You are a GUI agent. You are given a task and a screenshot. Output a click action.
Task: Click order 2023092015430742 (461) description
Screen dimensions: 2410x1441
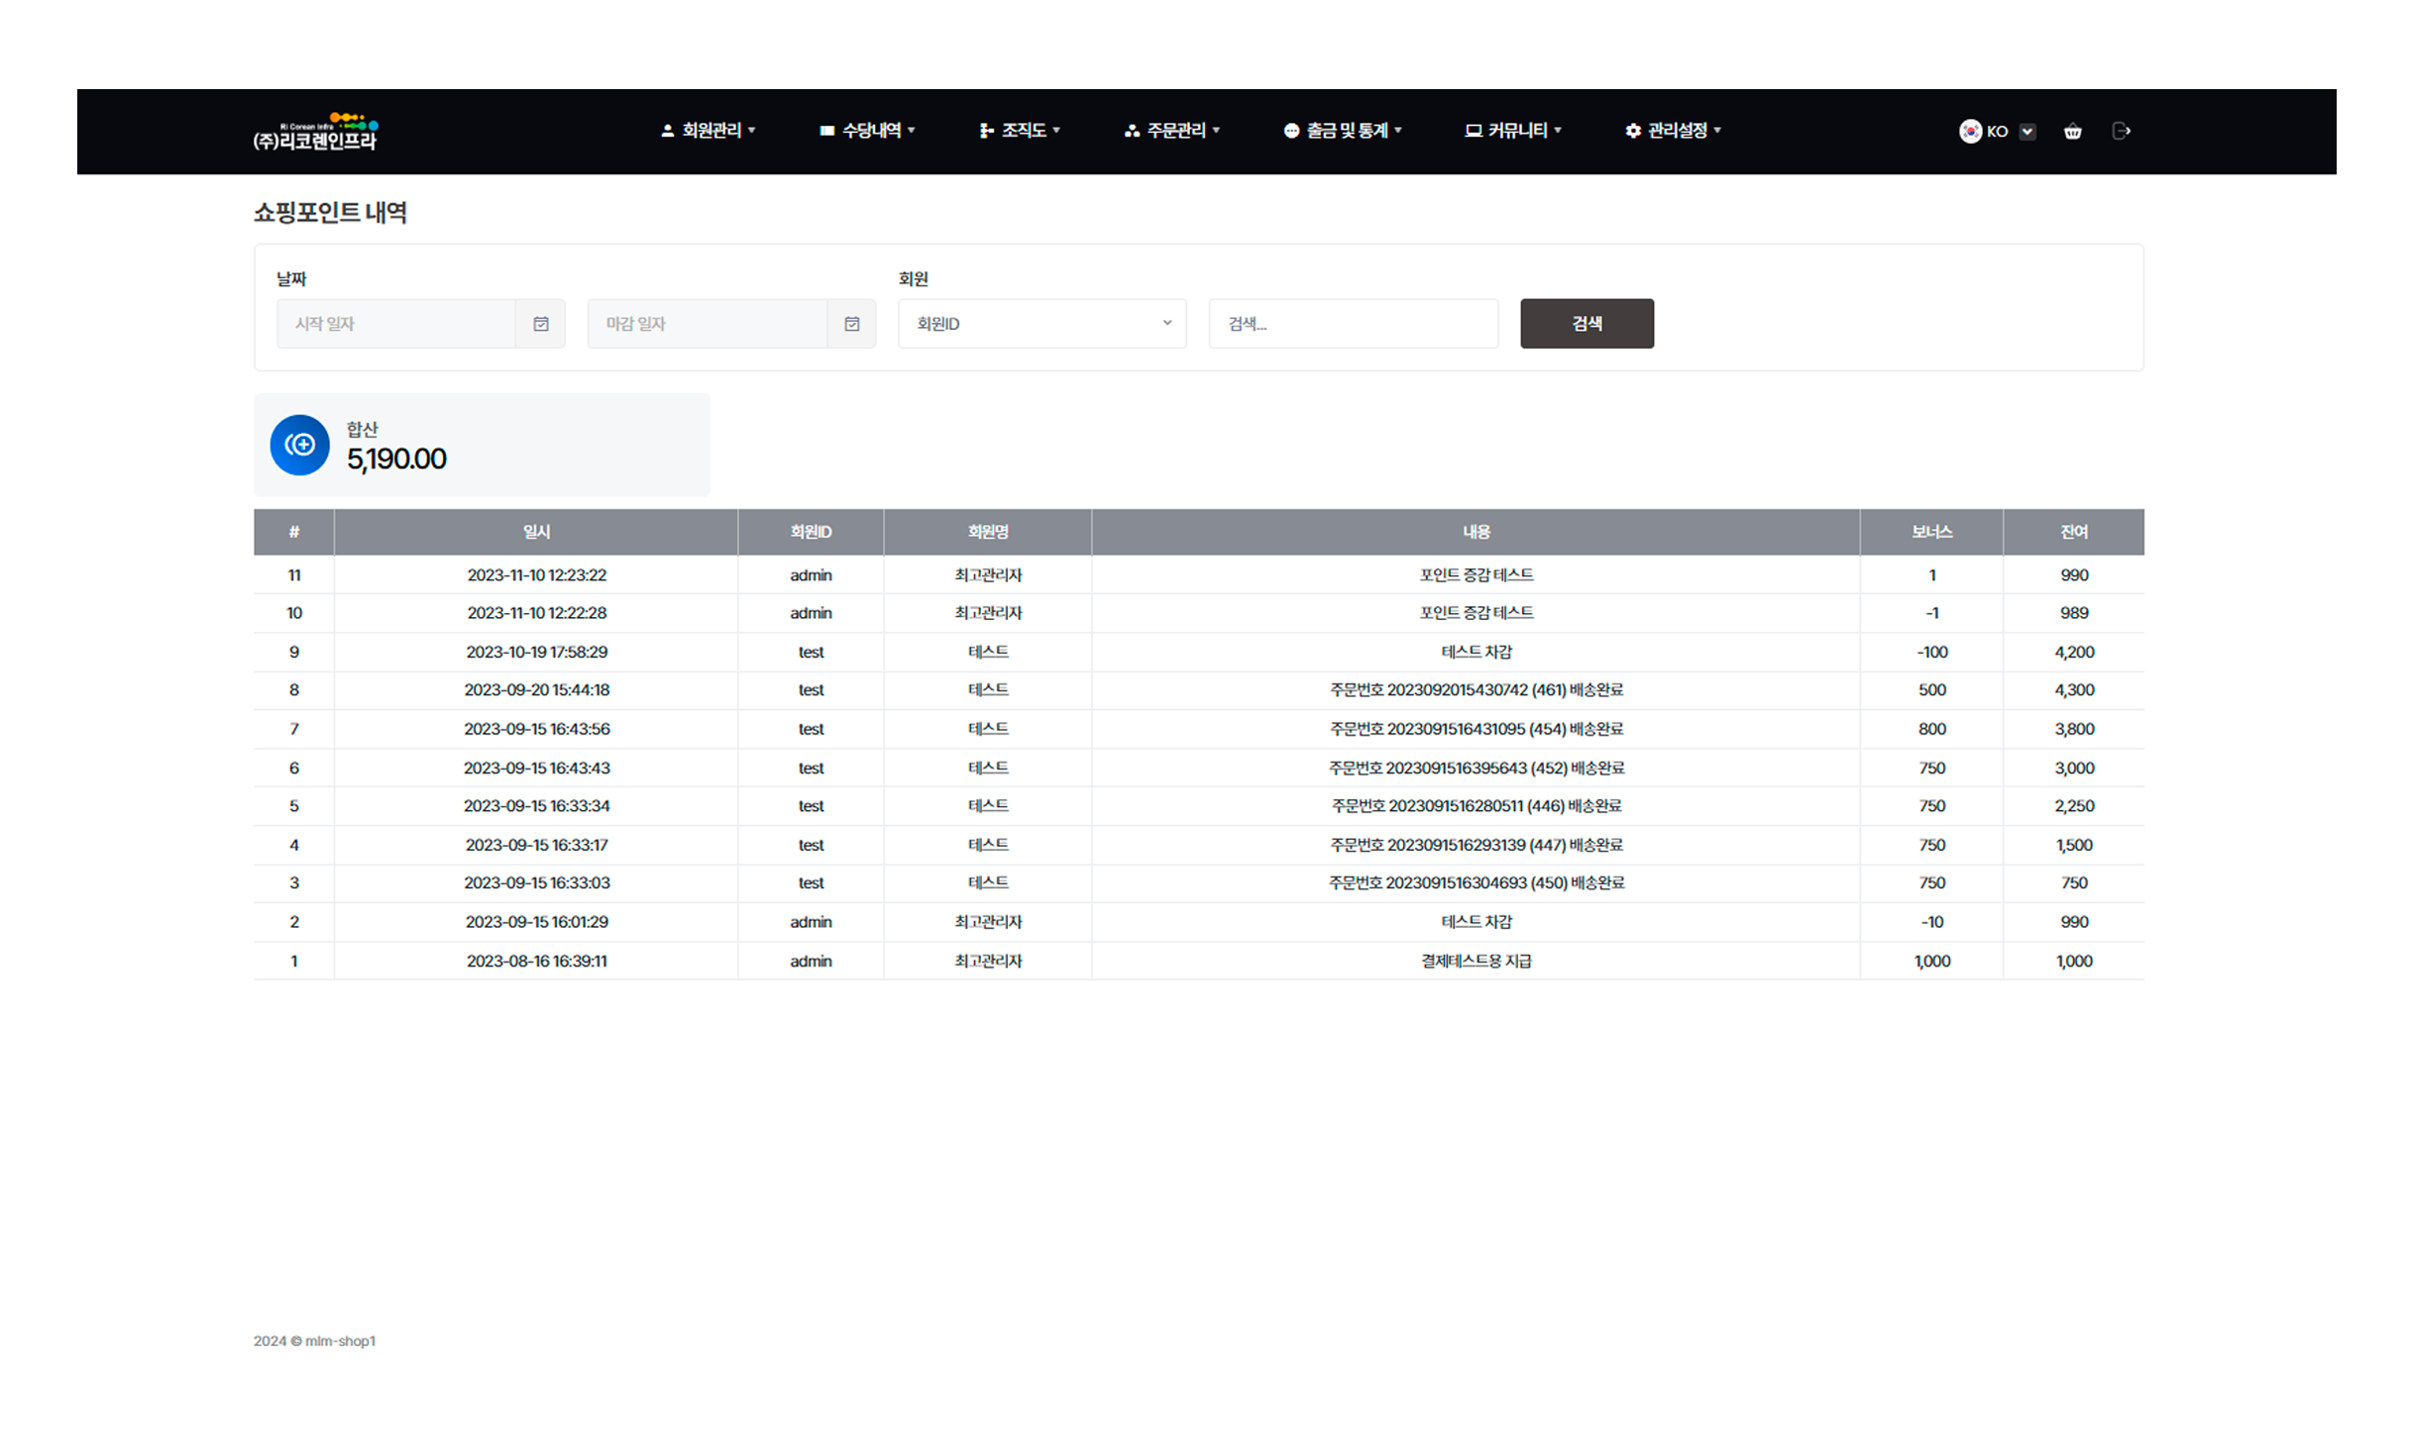tap(1477, 690)
